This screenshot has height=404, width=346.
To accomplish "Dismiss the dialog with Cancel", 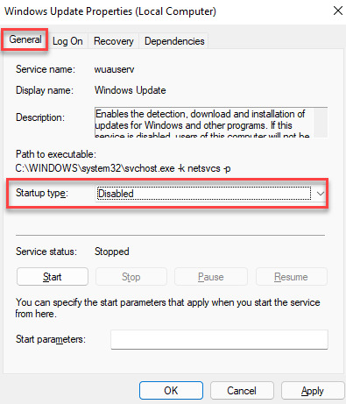I will coord(242,391).
